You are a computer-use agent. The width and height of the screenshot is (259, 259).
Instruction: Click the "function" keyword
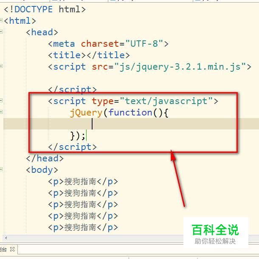point(130,113)
